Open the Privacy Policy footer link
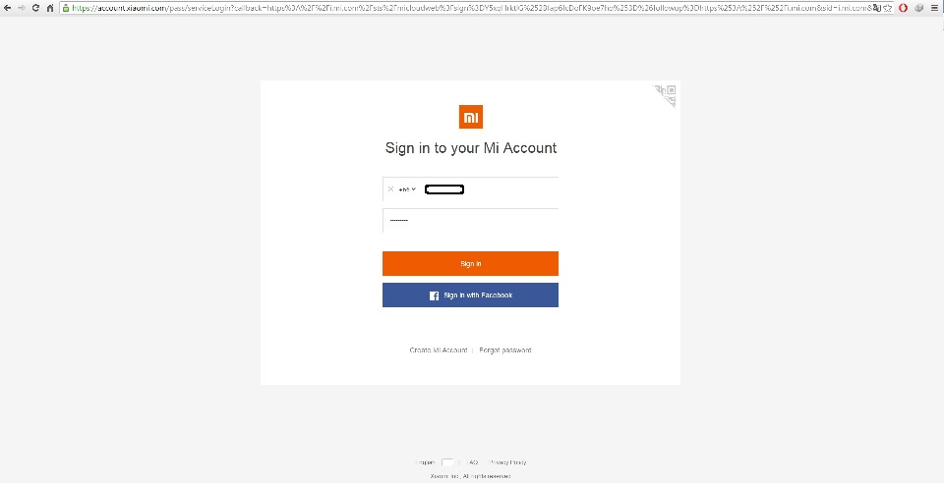The height and width of the screenshot is (483, 944). [507, 462]
